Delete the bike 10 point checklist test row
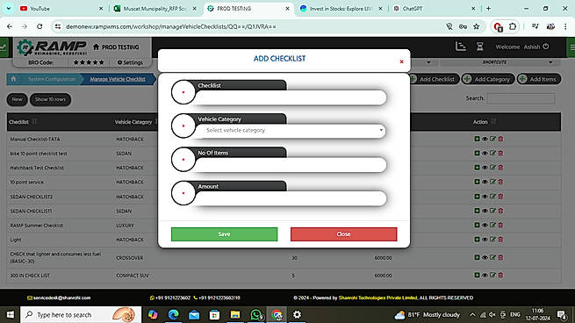Screen dimensions: 575x323 [x=500, y=154]
